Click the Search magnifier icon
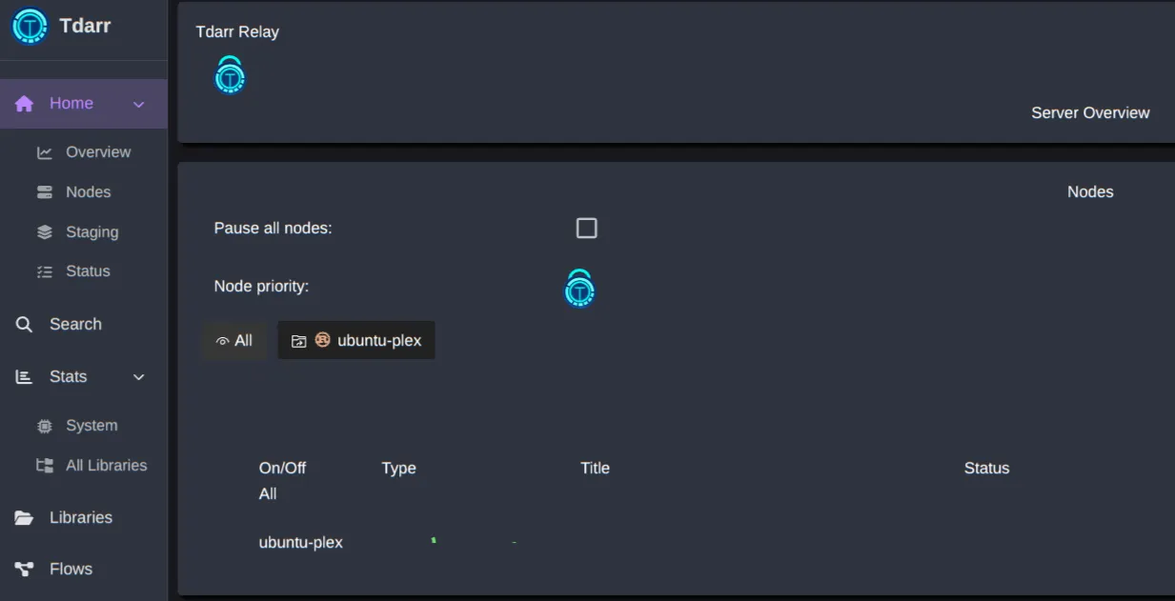The image size is (1175, 601). (x=24, y=325)
